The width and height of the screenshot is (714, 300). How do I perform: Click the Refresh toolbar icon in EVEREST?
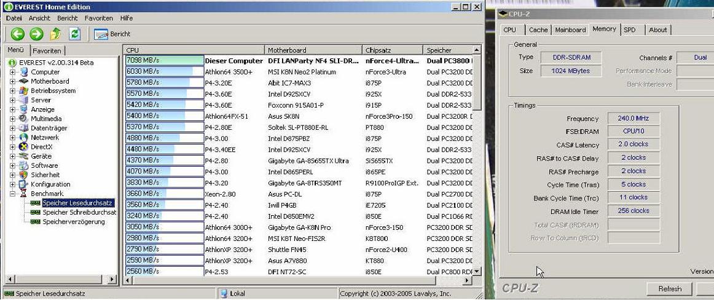click(75, 34)
